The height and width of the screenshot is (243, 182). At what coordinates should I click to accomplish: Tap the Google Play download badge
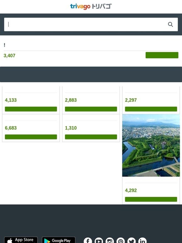[59, 240]
